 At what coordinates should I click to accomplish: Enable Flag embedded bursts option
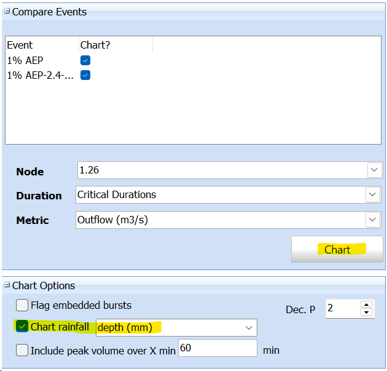(x=22, y=305)
